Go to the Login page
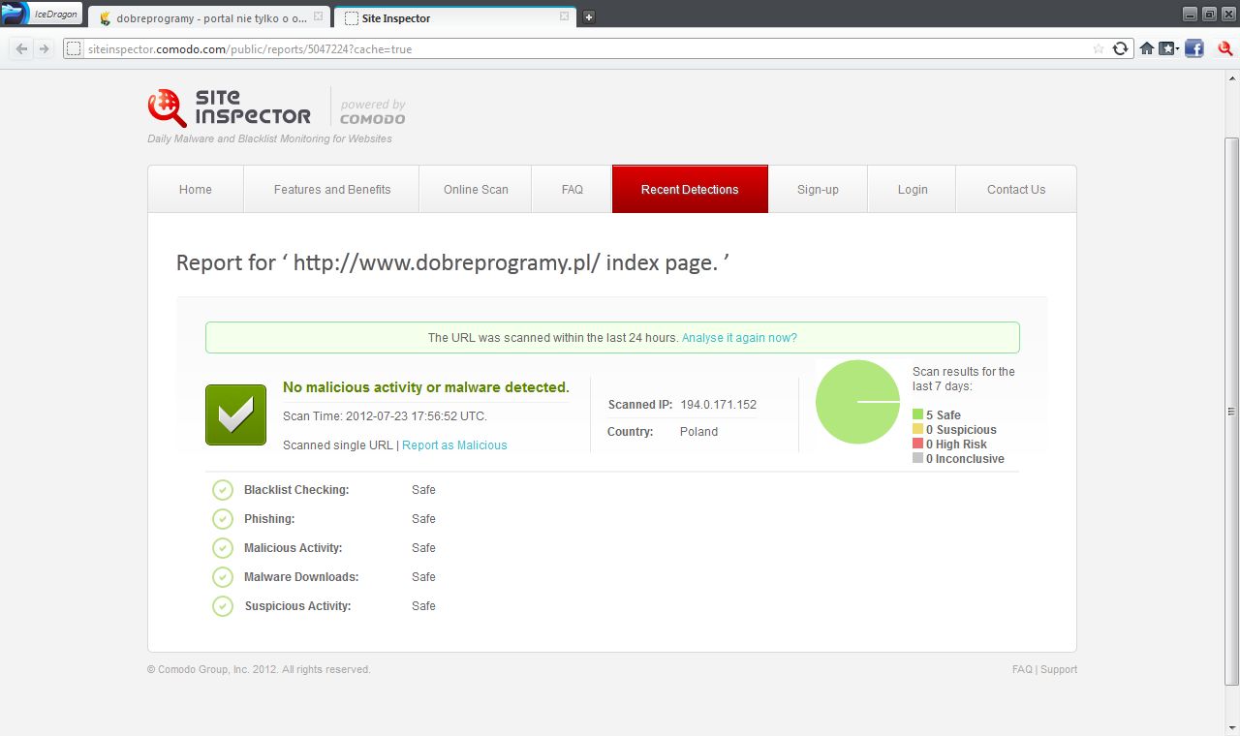 tap(912, 189)
